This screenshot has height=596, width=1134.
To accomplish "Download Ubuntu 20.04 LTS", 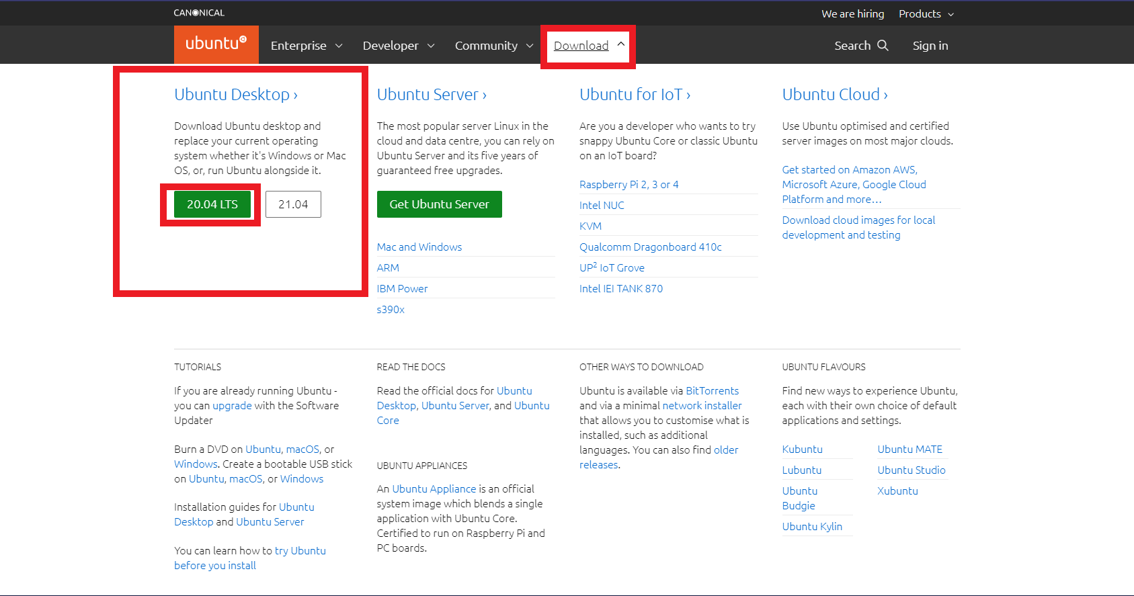I will pyautogui.click(x=212, y=204).
